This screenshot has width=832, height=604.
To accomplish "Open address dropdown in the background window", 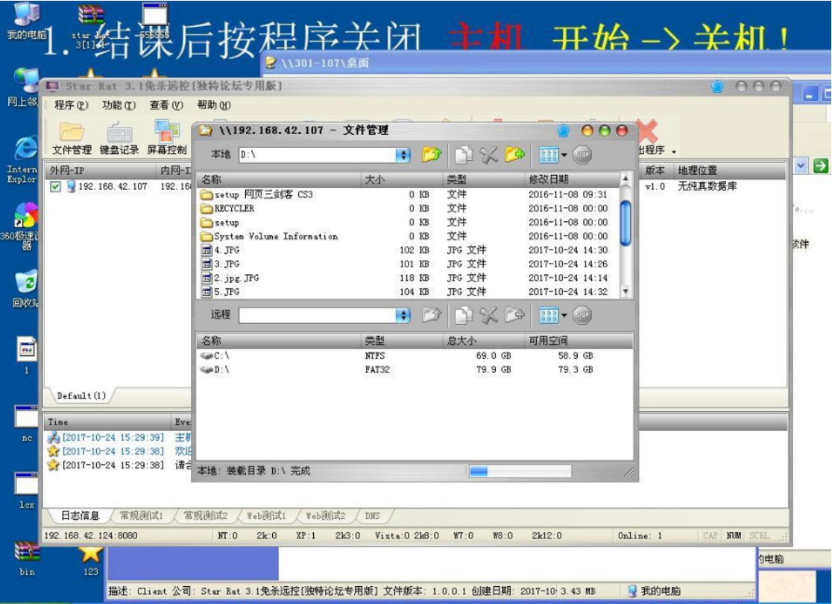I will click(x=801, y=166).
